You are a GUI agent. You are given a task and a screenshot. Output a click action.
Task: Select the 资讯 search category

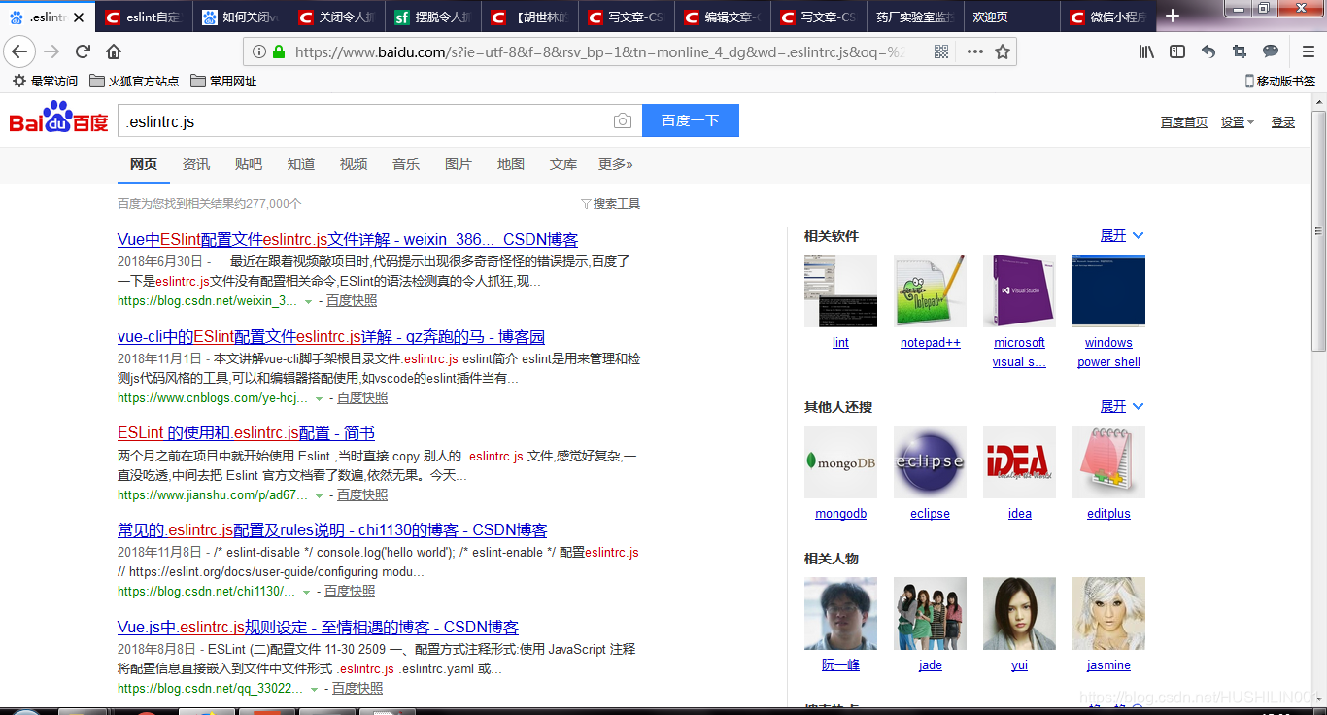196,164
